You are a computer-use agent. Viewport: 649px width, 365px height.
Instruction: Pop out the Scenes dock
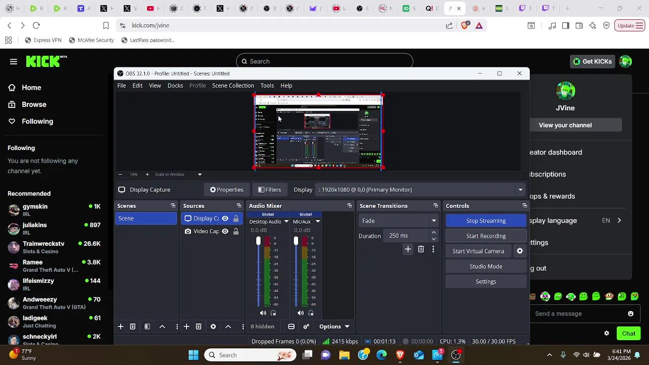click(173, 206)
